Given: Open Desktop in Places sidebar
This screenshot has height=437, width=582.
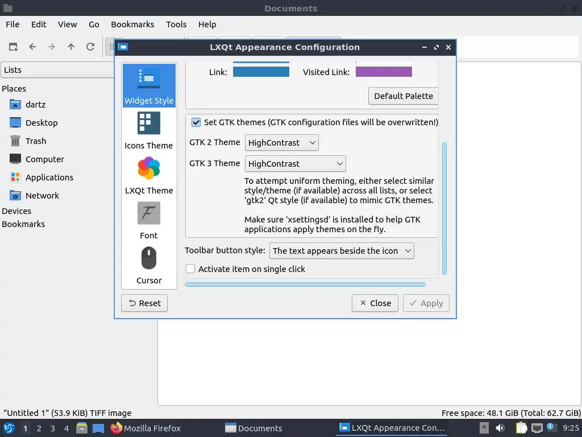Looking at the screenshot, I should (x=34, y=123).
